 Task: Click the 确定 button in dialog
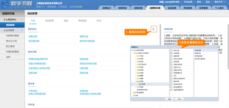click(170, 99)
